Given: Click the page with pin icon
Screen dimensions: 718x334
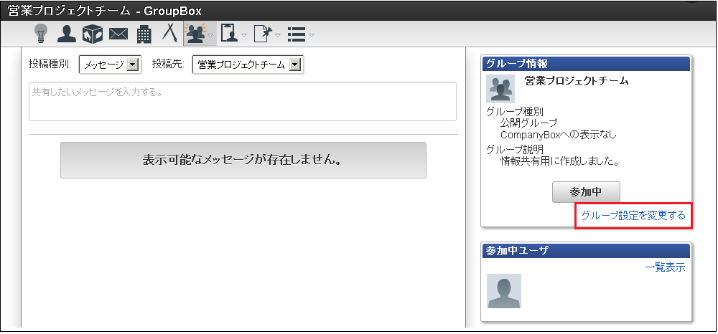Looking at the screenshot, I should point(263,34).
